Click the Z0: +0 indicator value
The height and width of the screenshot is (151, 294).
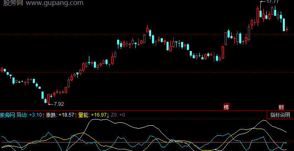click(118, 115)
